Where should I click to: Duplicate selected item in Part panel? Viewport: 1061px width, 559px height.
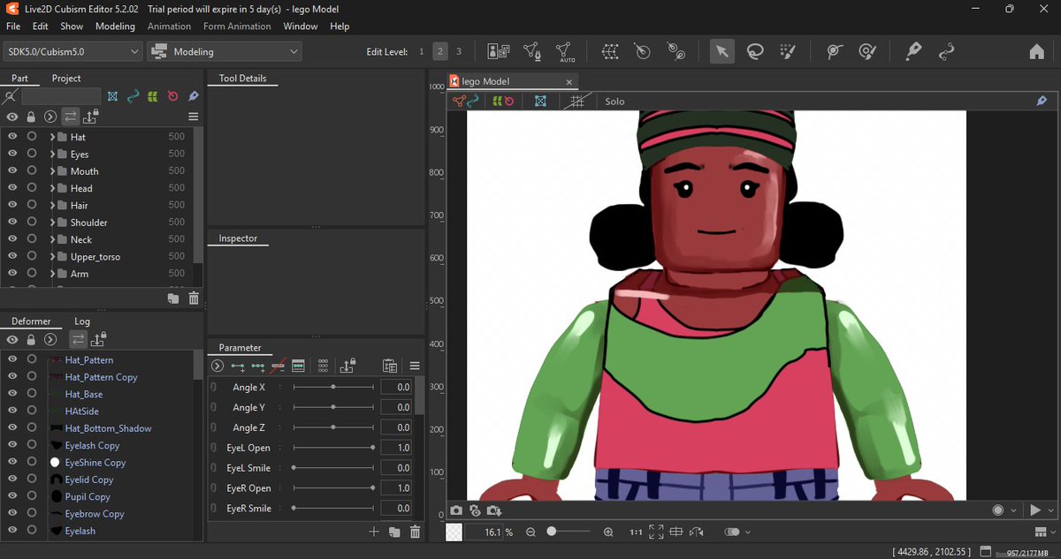[174, 298]
